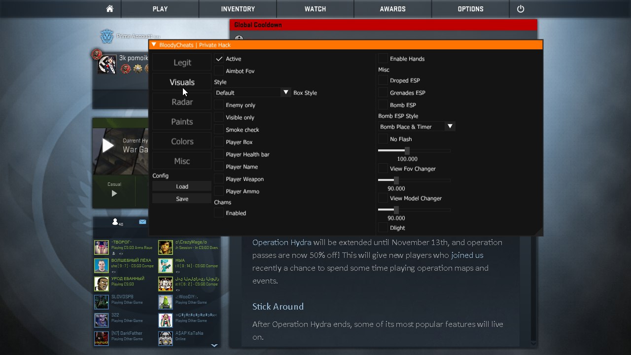Open the Box Style dropdown
The height and width of the screenshot is (355, 631).
click(252, 93)
